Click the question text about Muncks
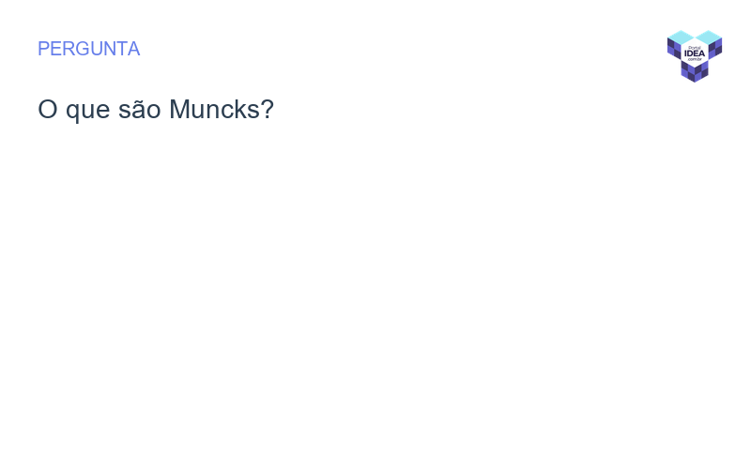The height and width of the screenshot is (469, 751). click(155, 110)
